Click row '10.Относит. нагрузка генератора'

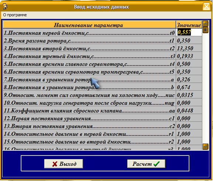(89, 103)
